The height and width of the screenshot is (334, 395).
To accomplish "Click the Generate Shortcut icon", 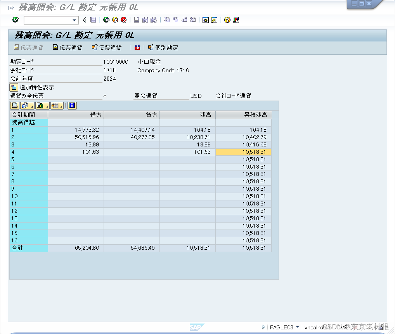I will pyautogui.click(x=214, y=20).
